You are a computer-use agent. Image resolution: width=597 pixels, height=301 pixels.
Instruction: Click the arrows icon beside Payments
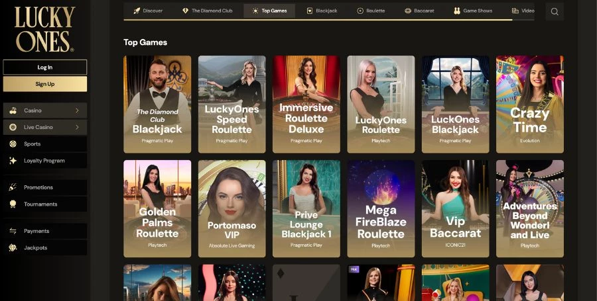(13, 231)
